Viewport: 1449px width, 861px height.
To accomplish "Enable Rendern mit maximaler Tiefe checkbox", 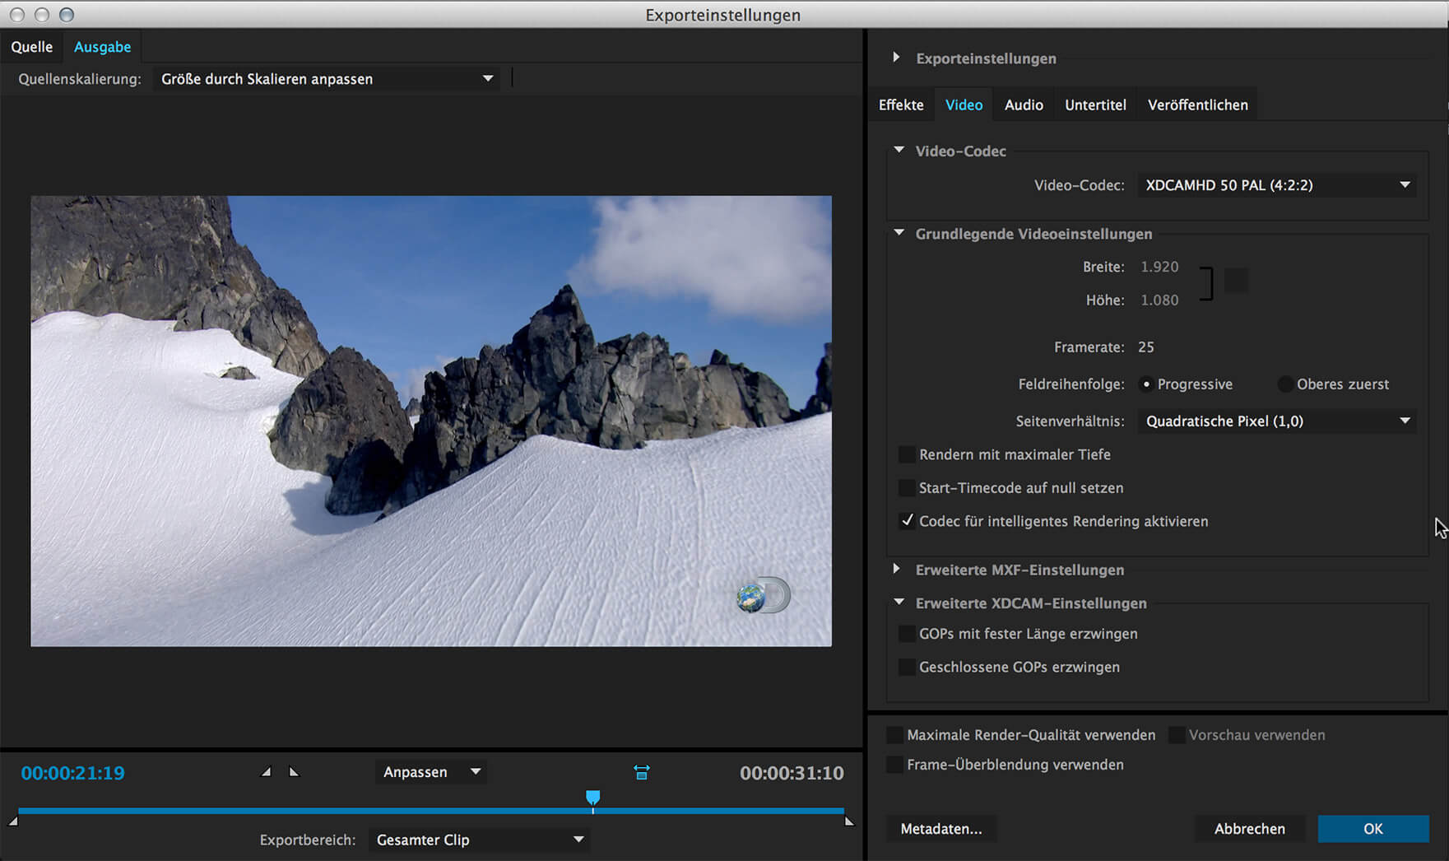I will click(x=907, y=454).
